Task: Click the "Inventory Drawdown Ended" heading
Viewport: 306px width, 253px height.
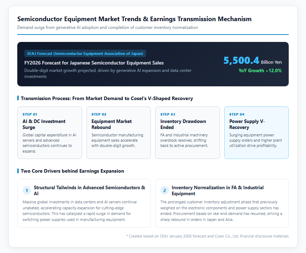Action: [183, 124]
